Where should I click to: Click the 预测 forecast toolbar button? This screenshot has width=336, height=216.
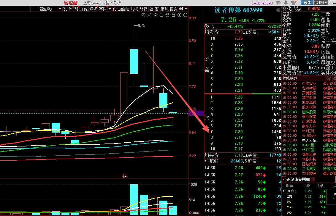[164, 9]
